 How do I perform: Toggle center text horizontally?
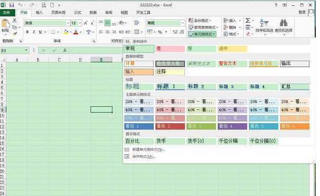(108, 32)
